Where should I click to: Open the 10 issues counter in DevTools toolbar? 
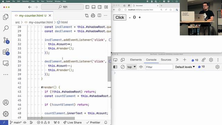click(x=195, y=60)
